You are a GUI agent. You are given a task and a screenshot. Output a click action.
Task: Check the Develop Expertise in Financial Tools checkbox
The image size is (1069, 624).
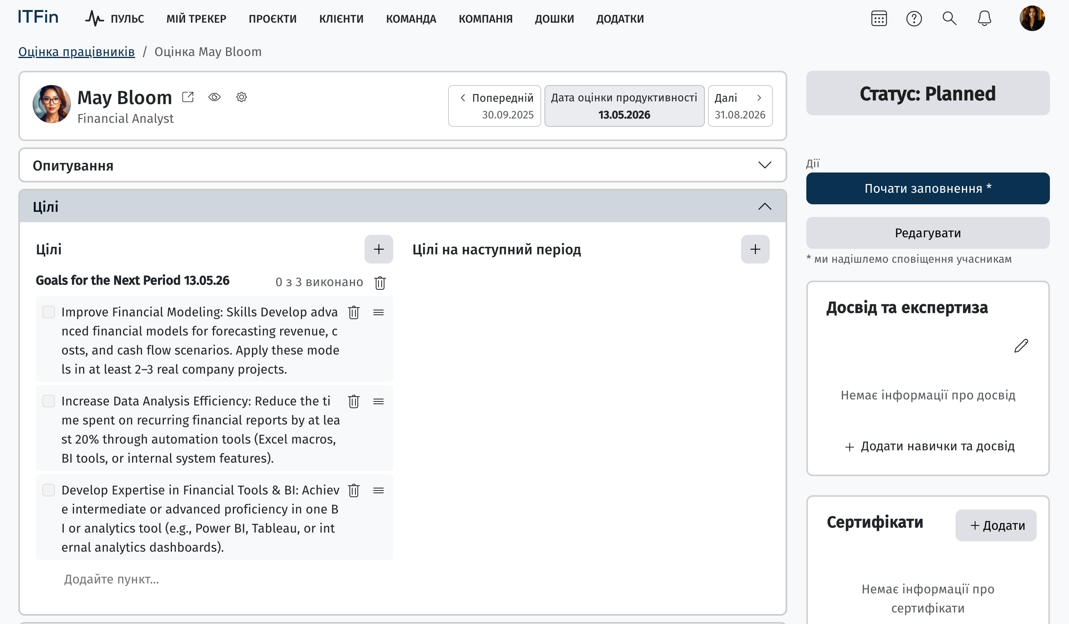point(49,490)
